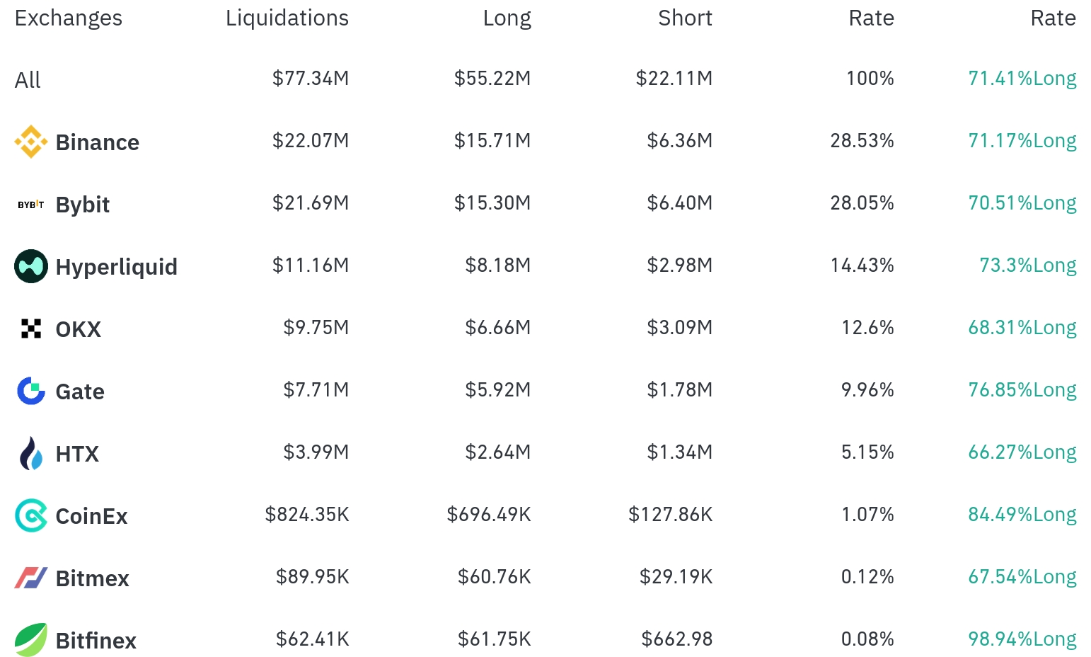Image resolution: width=1091 pixels, height=657 pixels.
Task: Open the Bybit exchange name link
Action: pyautogui.click(x=83, y=205)
